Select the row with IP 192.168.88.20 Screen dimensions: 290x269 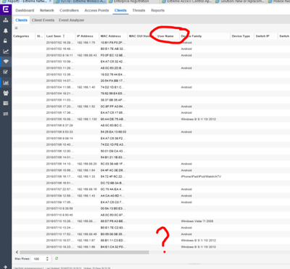coord(151,164)
